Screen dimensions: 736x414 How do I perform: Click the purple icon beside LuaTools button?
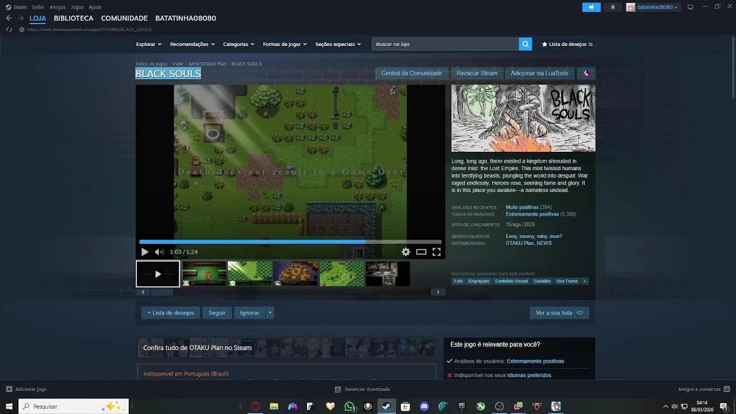586,73
